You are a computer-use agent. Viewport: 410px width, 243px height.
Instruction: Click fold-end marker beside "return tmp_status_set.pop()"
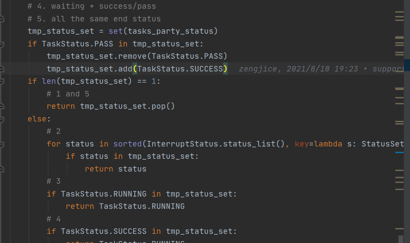pos(2,106)
